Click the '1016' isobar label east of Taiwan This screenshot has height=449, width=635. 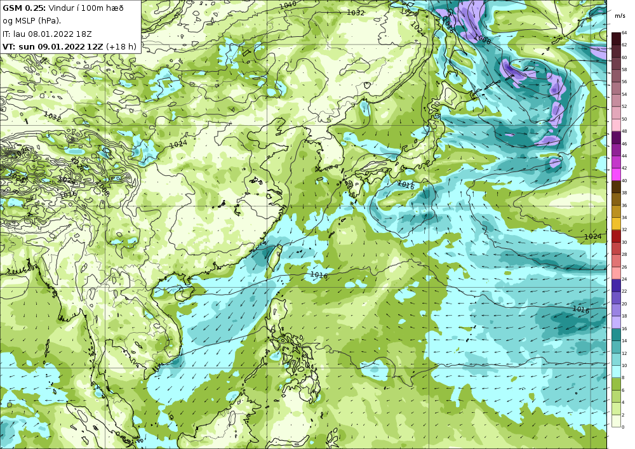pyautogui.click(x=319, y=275)
